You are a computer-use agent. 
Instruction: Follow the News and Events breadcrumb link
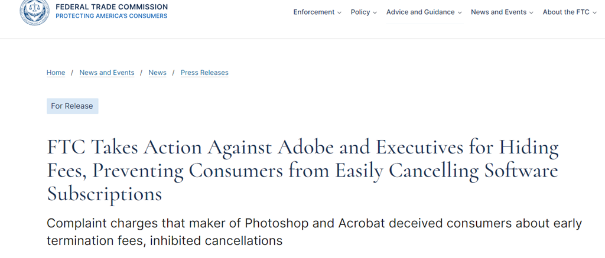click(107, 73)
